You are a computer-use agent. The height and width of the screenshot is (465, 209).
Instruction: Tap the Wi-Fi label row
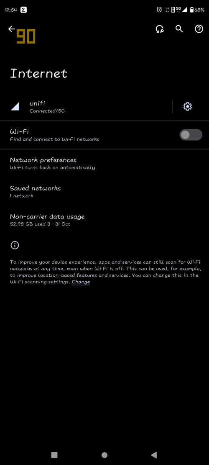point(89,135)
